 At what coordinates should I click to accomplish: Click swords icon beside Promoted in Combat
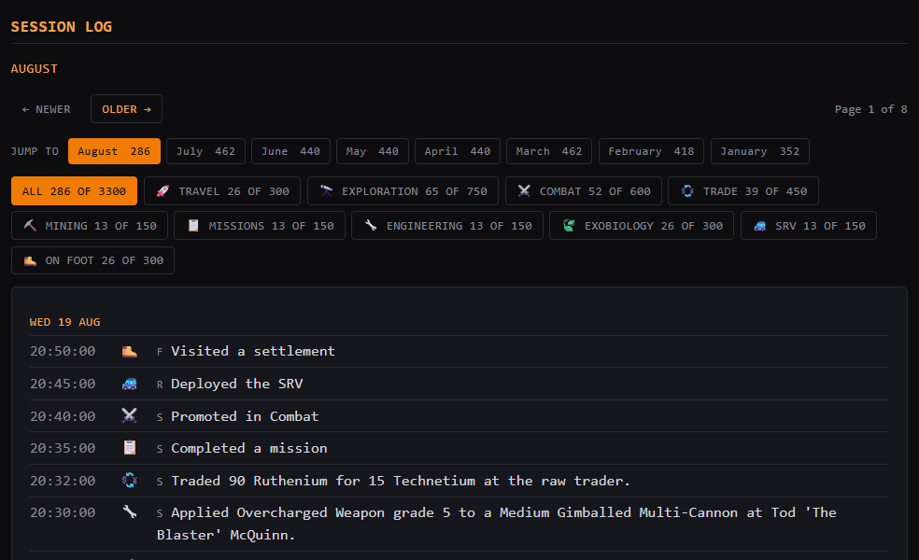coord(130,416)
